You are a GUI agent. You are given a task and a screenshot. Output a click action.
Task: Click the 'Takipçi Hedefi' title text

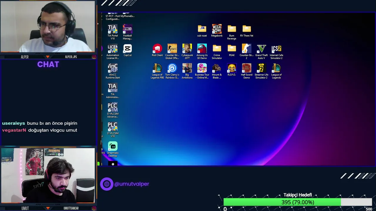[298, 195]
